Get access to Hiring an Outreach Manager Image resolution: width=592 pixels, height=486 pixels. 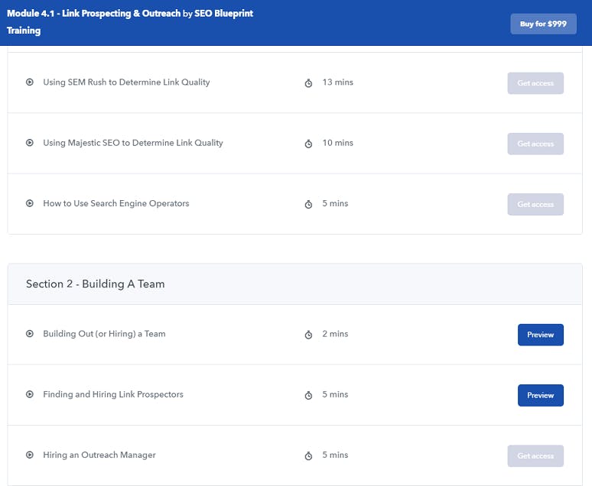point(535,455)
